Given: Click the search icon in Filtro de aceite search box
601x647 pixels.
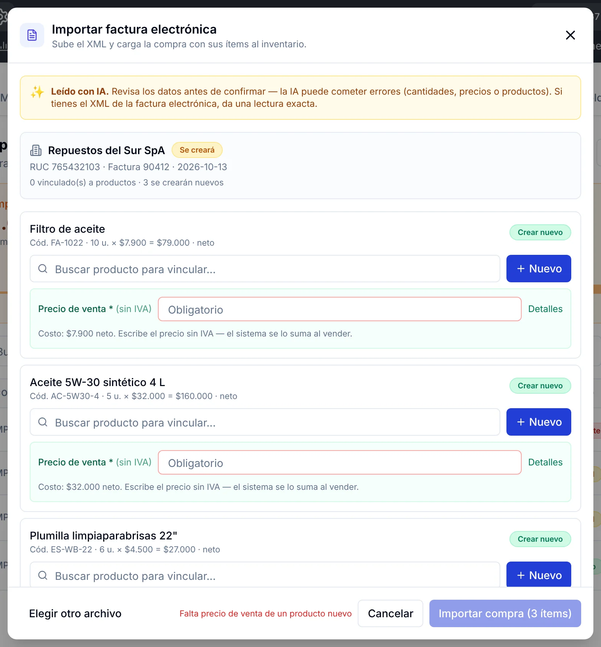Looking at the screenshot, I should pyautogui.click(x=43, y=269).
